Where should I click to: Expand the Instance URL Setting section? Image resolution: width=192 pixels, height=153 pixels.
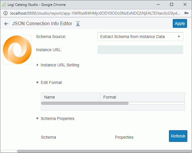point(37,65)
